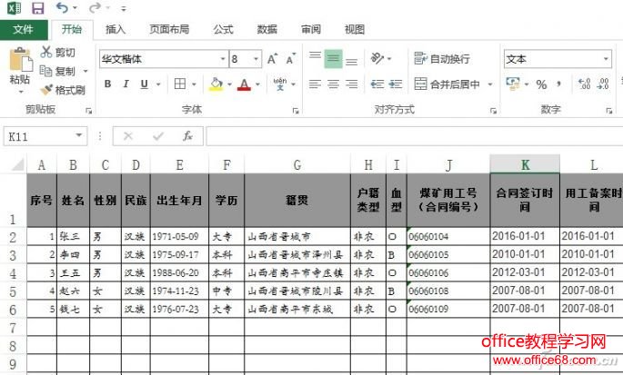Switch to the 审阅 (Review) tab
Screen dimensions: 623x375
point(311,29)
